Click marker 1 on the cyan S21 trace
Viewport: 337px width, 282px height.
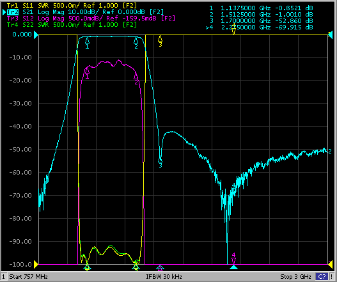tap(87, 43)
